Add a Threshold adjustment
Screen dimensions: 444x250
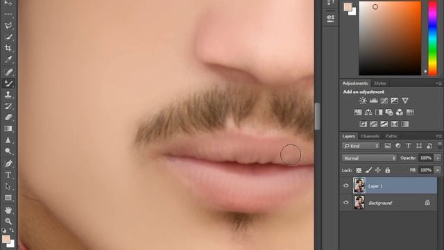pyautogui.click(x=384, y=124)
